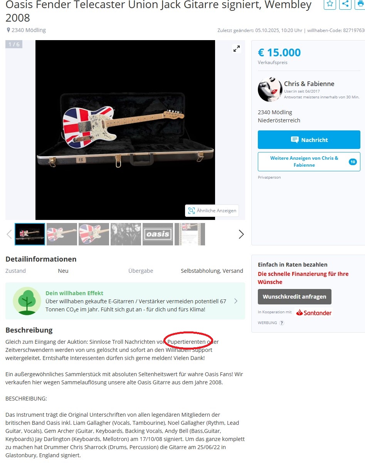Click the main guitar image

pyautogui.click(x=125, y=130)
